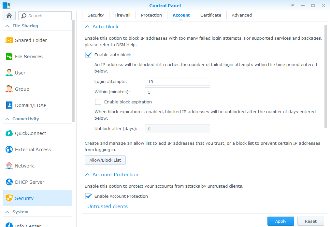Screen dimensions: 330x227
Task: Switch to the Firewall tab
Action: click(122, 15)
